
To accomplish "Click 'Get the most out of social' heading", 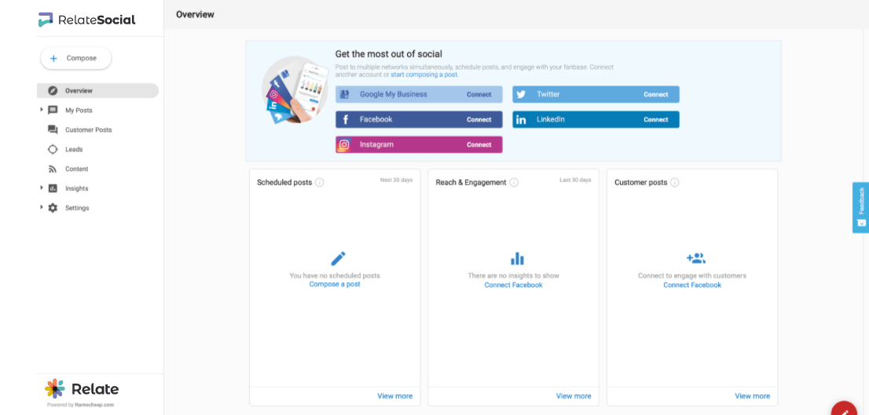I will (x=388, y=54).
